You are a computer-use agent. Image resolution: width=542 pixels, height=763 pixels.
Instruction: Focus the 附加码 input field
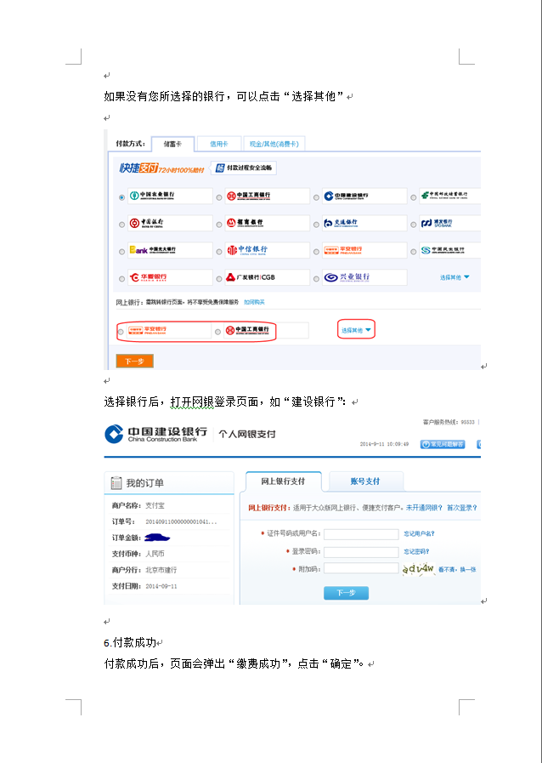[x=361, y=568]
